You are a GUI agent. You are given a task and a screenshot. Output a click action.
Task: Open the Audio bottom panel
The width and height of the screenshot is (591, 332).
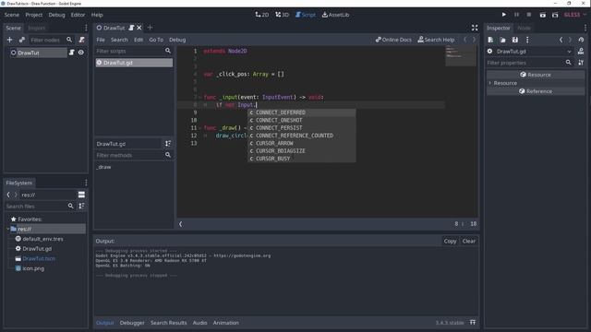click(199, 323)
